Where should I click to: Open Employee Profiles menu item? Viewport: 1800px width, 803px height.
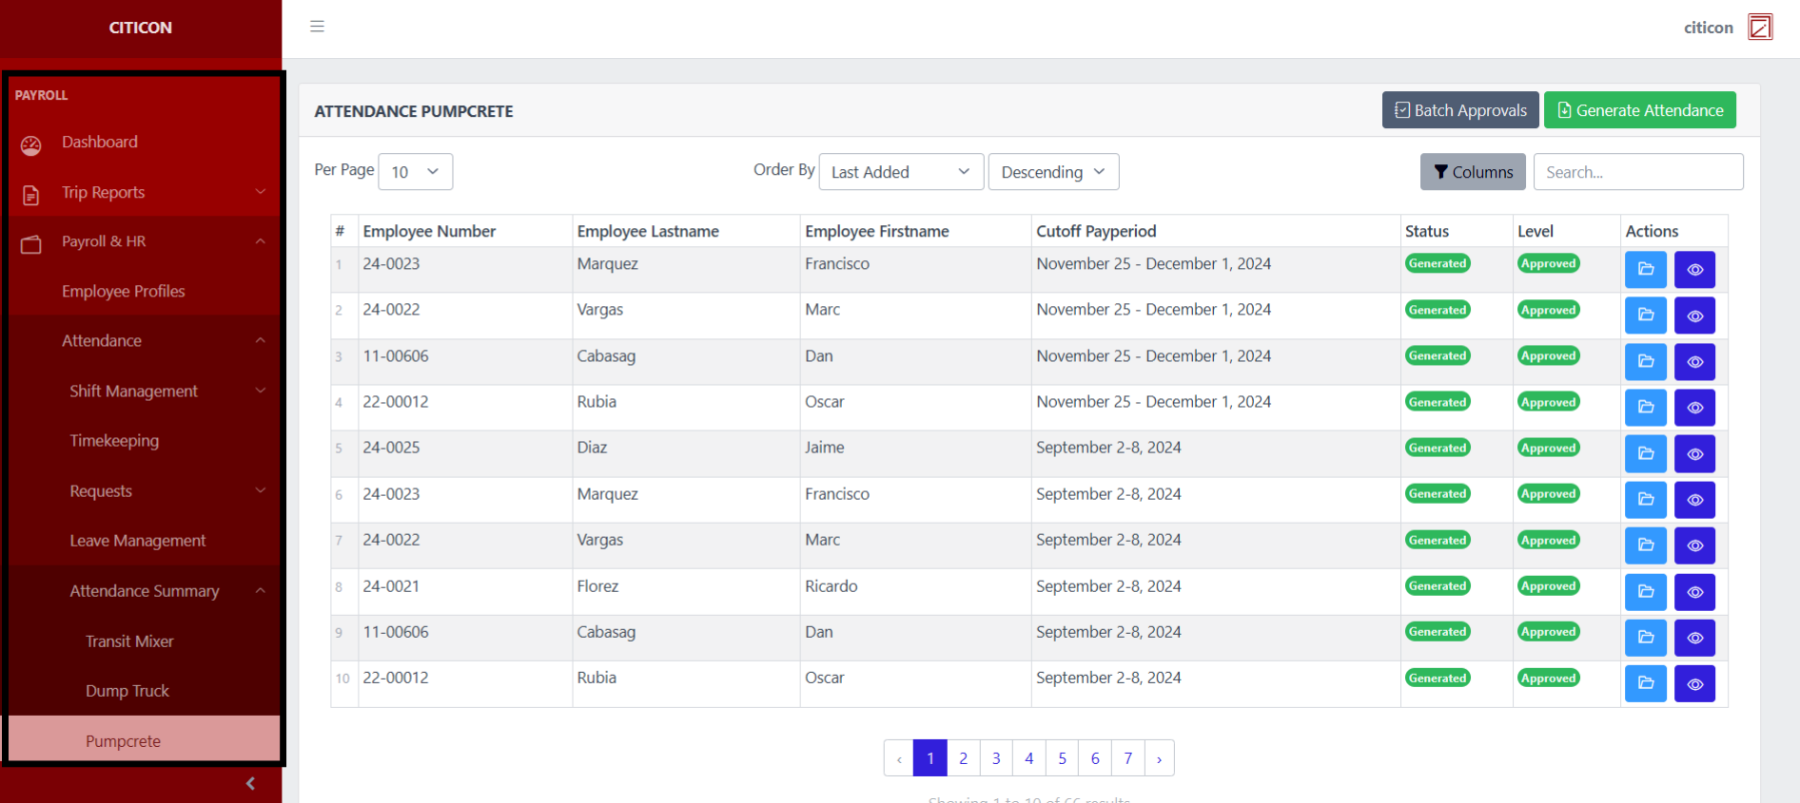(x=124, y=291)
